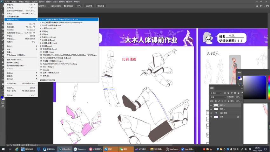This screenshot has width=270, height=152.
Task: Hide the 比例 透视 text layer
Action: (x=211, y=113)
